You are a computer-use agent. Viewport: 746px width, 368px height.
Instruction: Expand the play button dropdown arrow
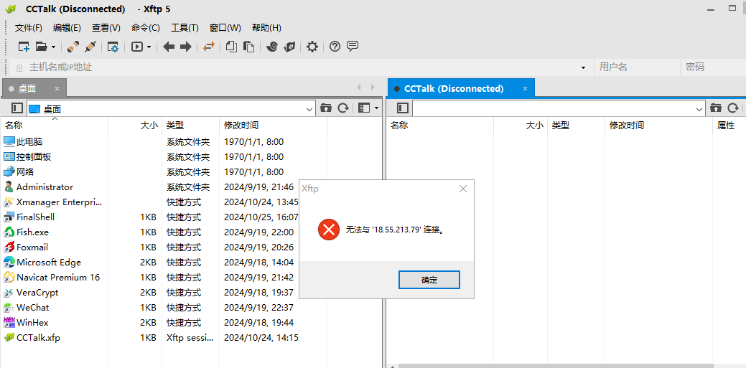pyautogui.click(x=149, y=47)
